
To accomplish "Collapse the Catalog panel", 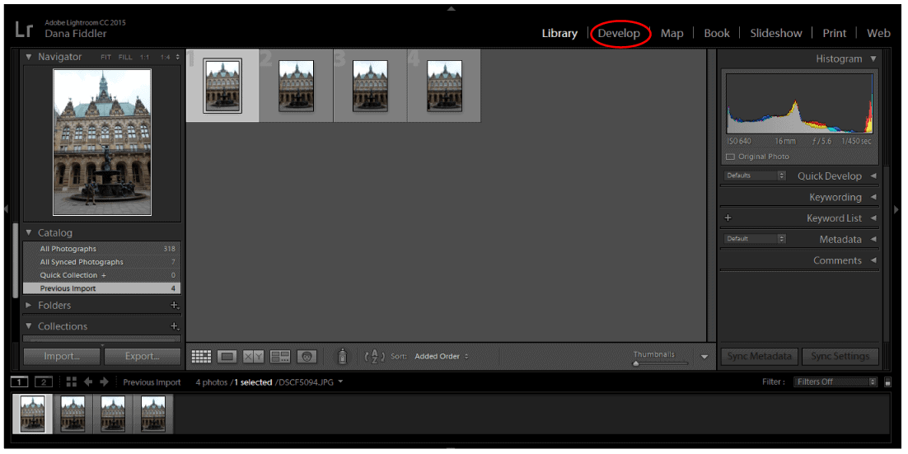I will [28, 233].
